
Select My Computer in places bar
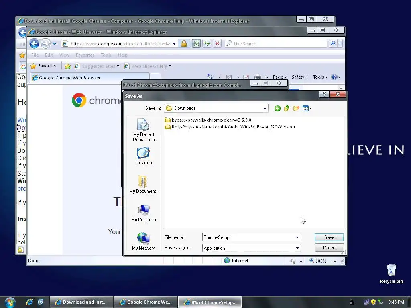click(x=144, y=213)
